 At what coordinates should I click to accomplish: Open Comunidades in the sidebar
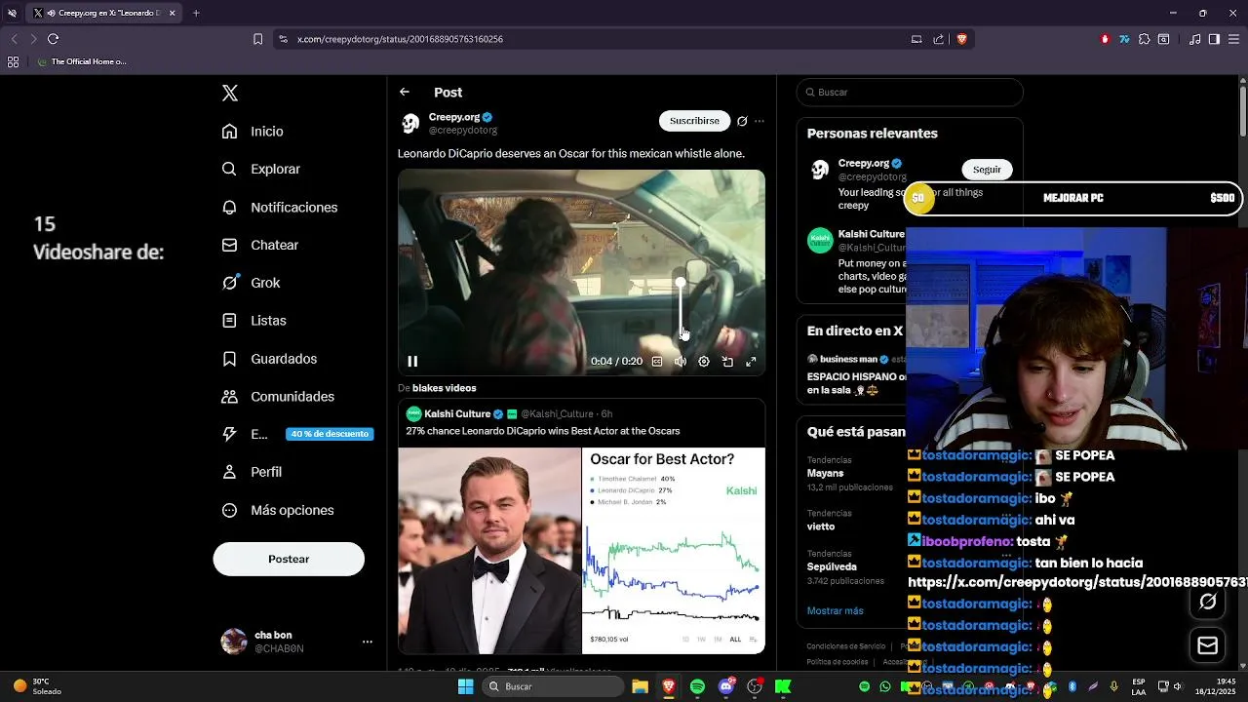pyautogui.click(x=279, y=397)
